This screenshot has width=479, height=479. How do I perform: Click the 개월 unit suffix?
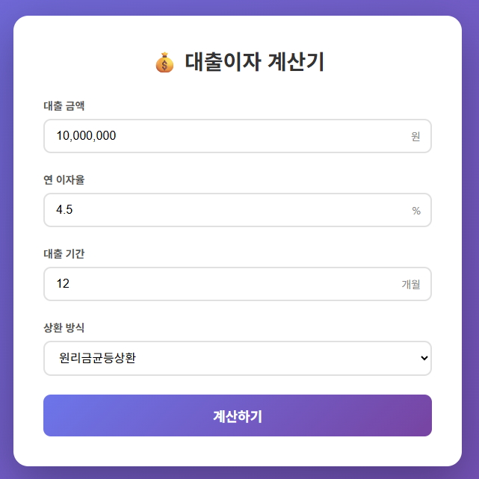point(411,285)
